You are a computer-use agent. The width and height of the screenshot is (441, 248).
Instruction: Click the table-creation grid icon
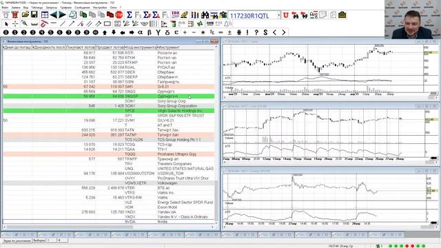44,14
